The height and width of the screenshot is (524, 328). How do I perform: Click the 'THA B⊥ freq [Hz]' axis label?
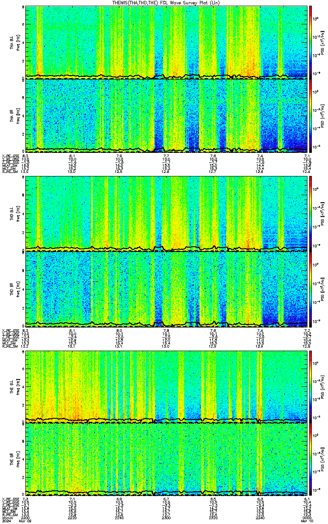tap(15, 42)
